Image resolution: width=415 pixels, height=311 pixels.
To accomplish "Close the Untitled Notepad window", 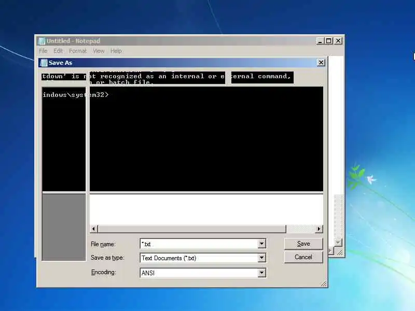I will coord(338,41).
